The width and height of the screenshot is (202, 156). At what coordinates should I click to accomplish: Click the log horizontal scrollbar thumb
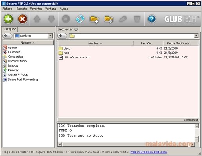click(x=125, y=144)
